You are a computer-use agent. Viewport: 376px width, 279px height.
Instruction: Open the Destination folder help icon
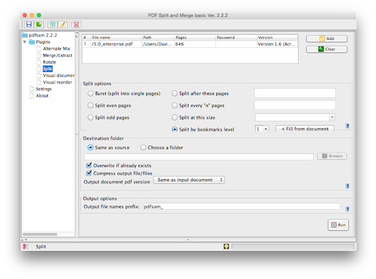click(347, 186)
